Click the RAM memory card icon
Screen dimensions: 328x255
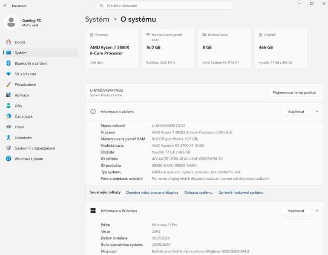point(148,34)
